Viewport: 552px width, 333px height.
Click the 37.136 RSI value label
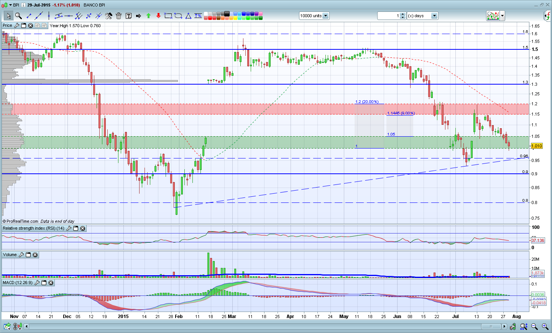tap(537, 240)
